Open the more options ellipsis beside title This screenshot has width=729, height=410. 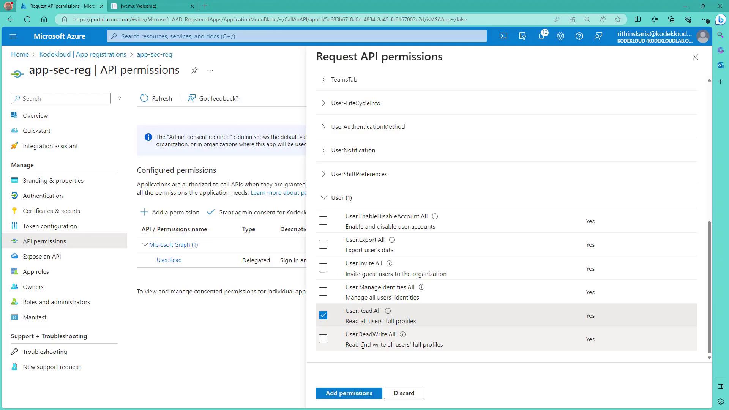[x=210, y=70]
